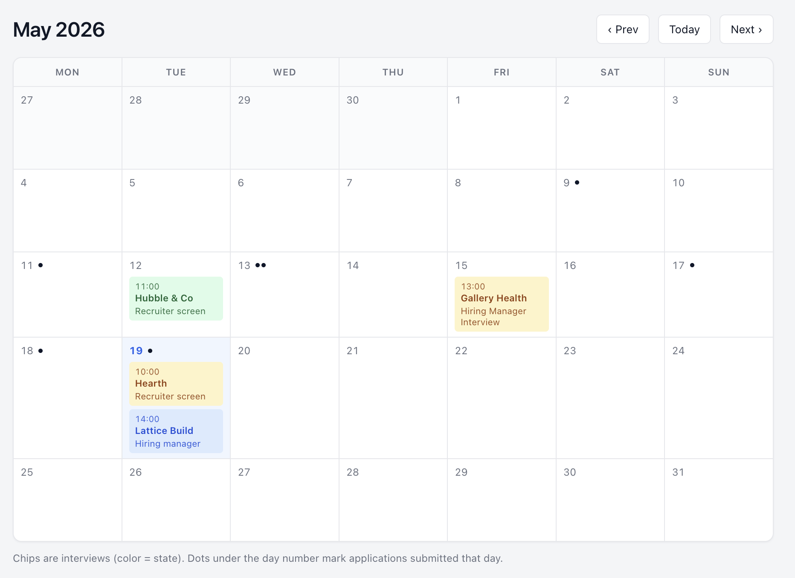
Task: Click the WED column header
Action: point(284,72)
